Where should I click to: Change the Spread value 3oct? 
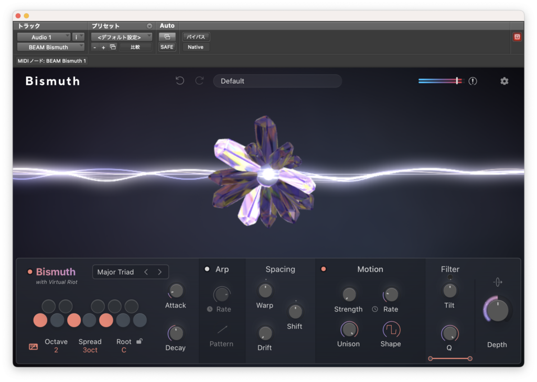click(x=90, y=350)
